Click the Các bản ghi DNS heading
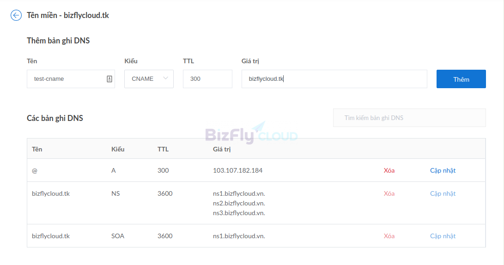 pyautogui.click(x=55, y=118)
